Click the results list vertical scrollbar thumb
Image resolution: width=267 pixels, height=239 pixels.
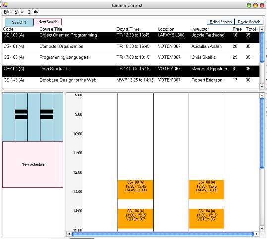tap(262, 47)
